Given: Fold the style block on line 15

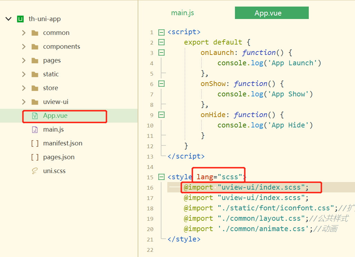Looking at the screenshot, I should (161, 177).
